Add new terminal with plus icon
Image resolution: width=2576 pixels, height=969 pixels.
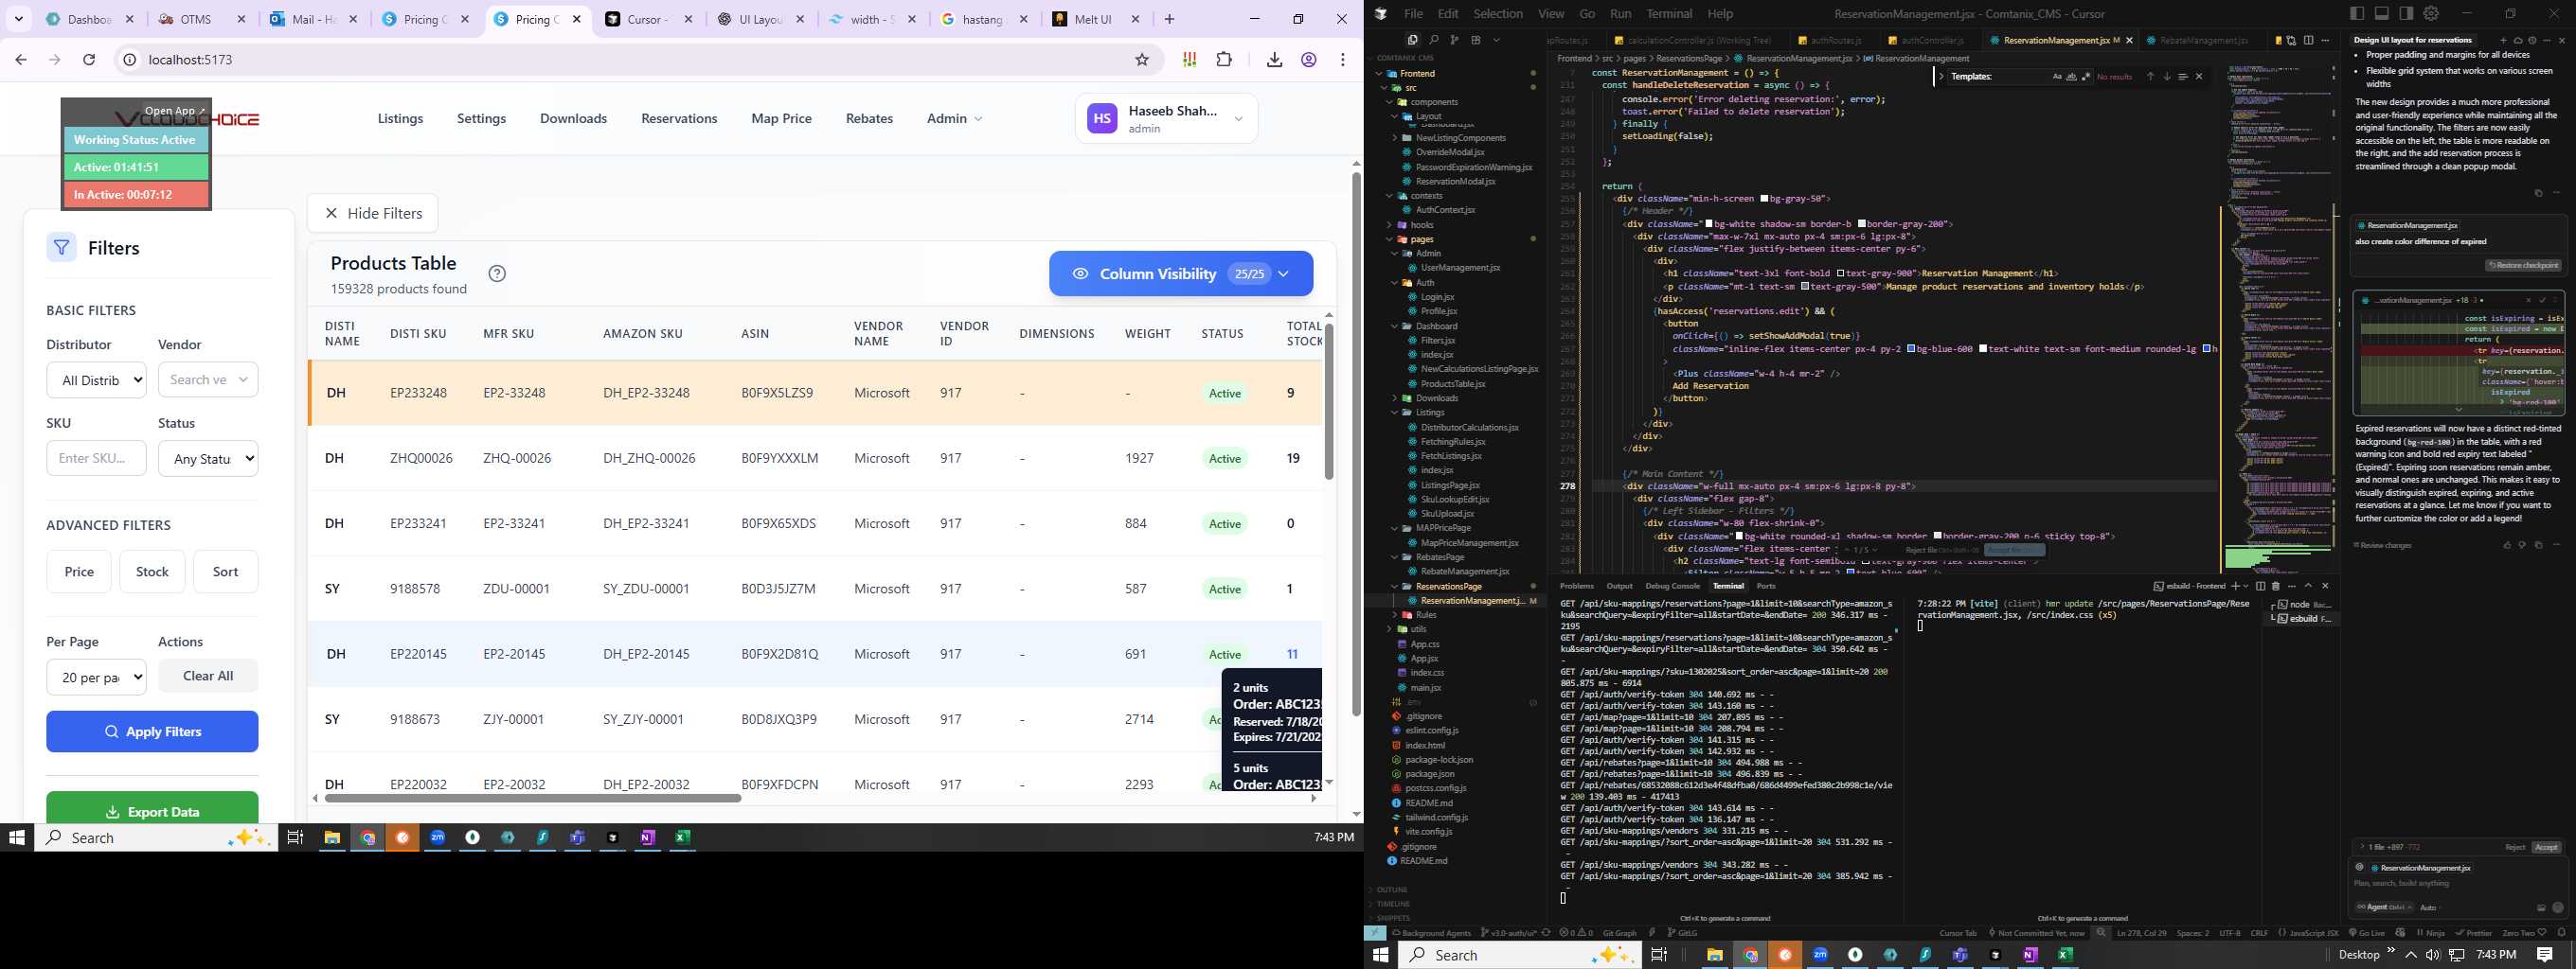pyautogui.click(x=2236, y=587)
